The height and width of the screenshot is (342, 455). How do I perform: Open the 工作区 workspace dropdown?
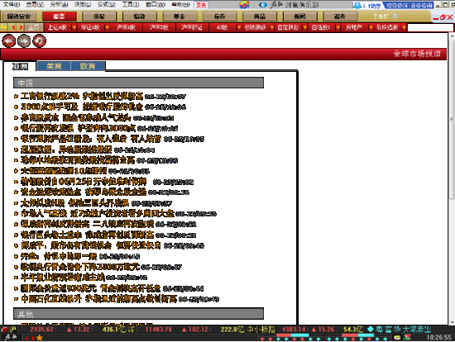point(385,17)
